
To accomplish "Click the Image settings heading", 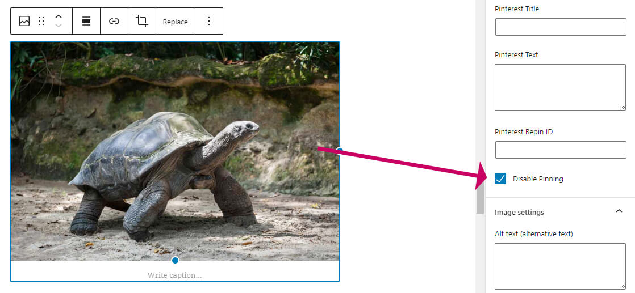I will tap(519, 212).
